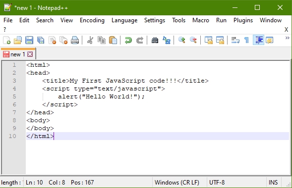
Task: Click line number 10 in margin
Action: (x=12, y=136)
